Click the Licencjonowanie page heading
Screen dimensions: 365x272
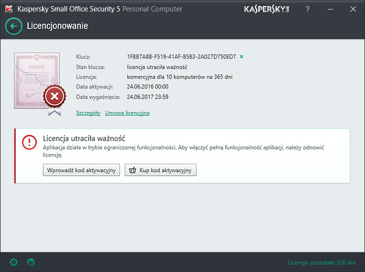57,26
